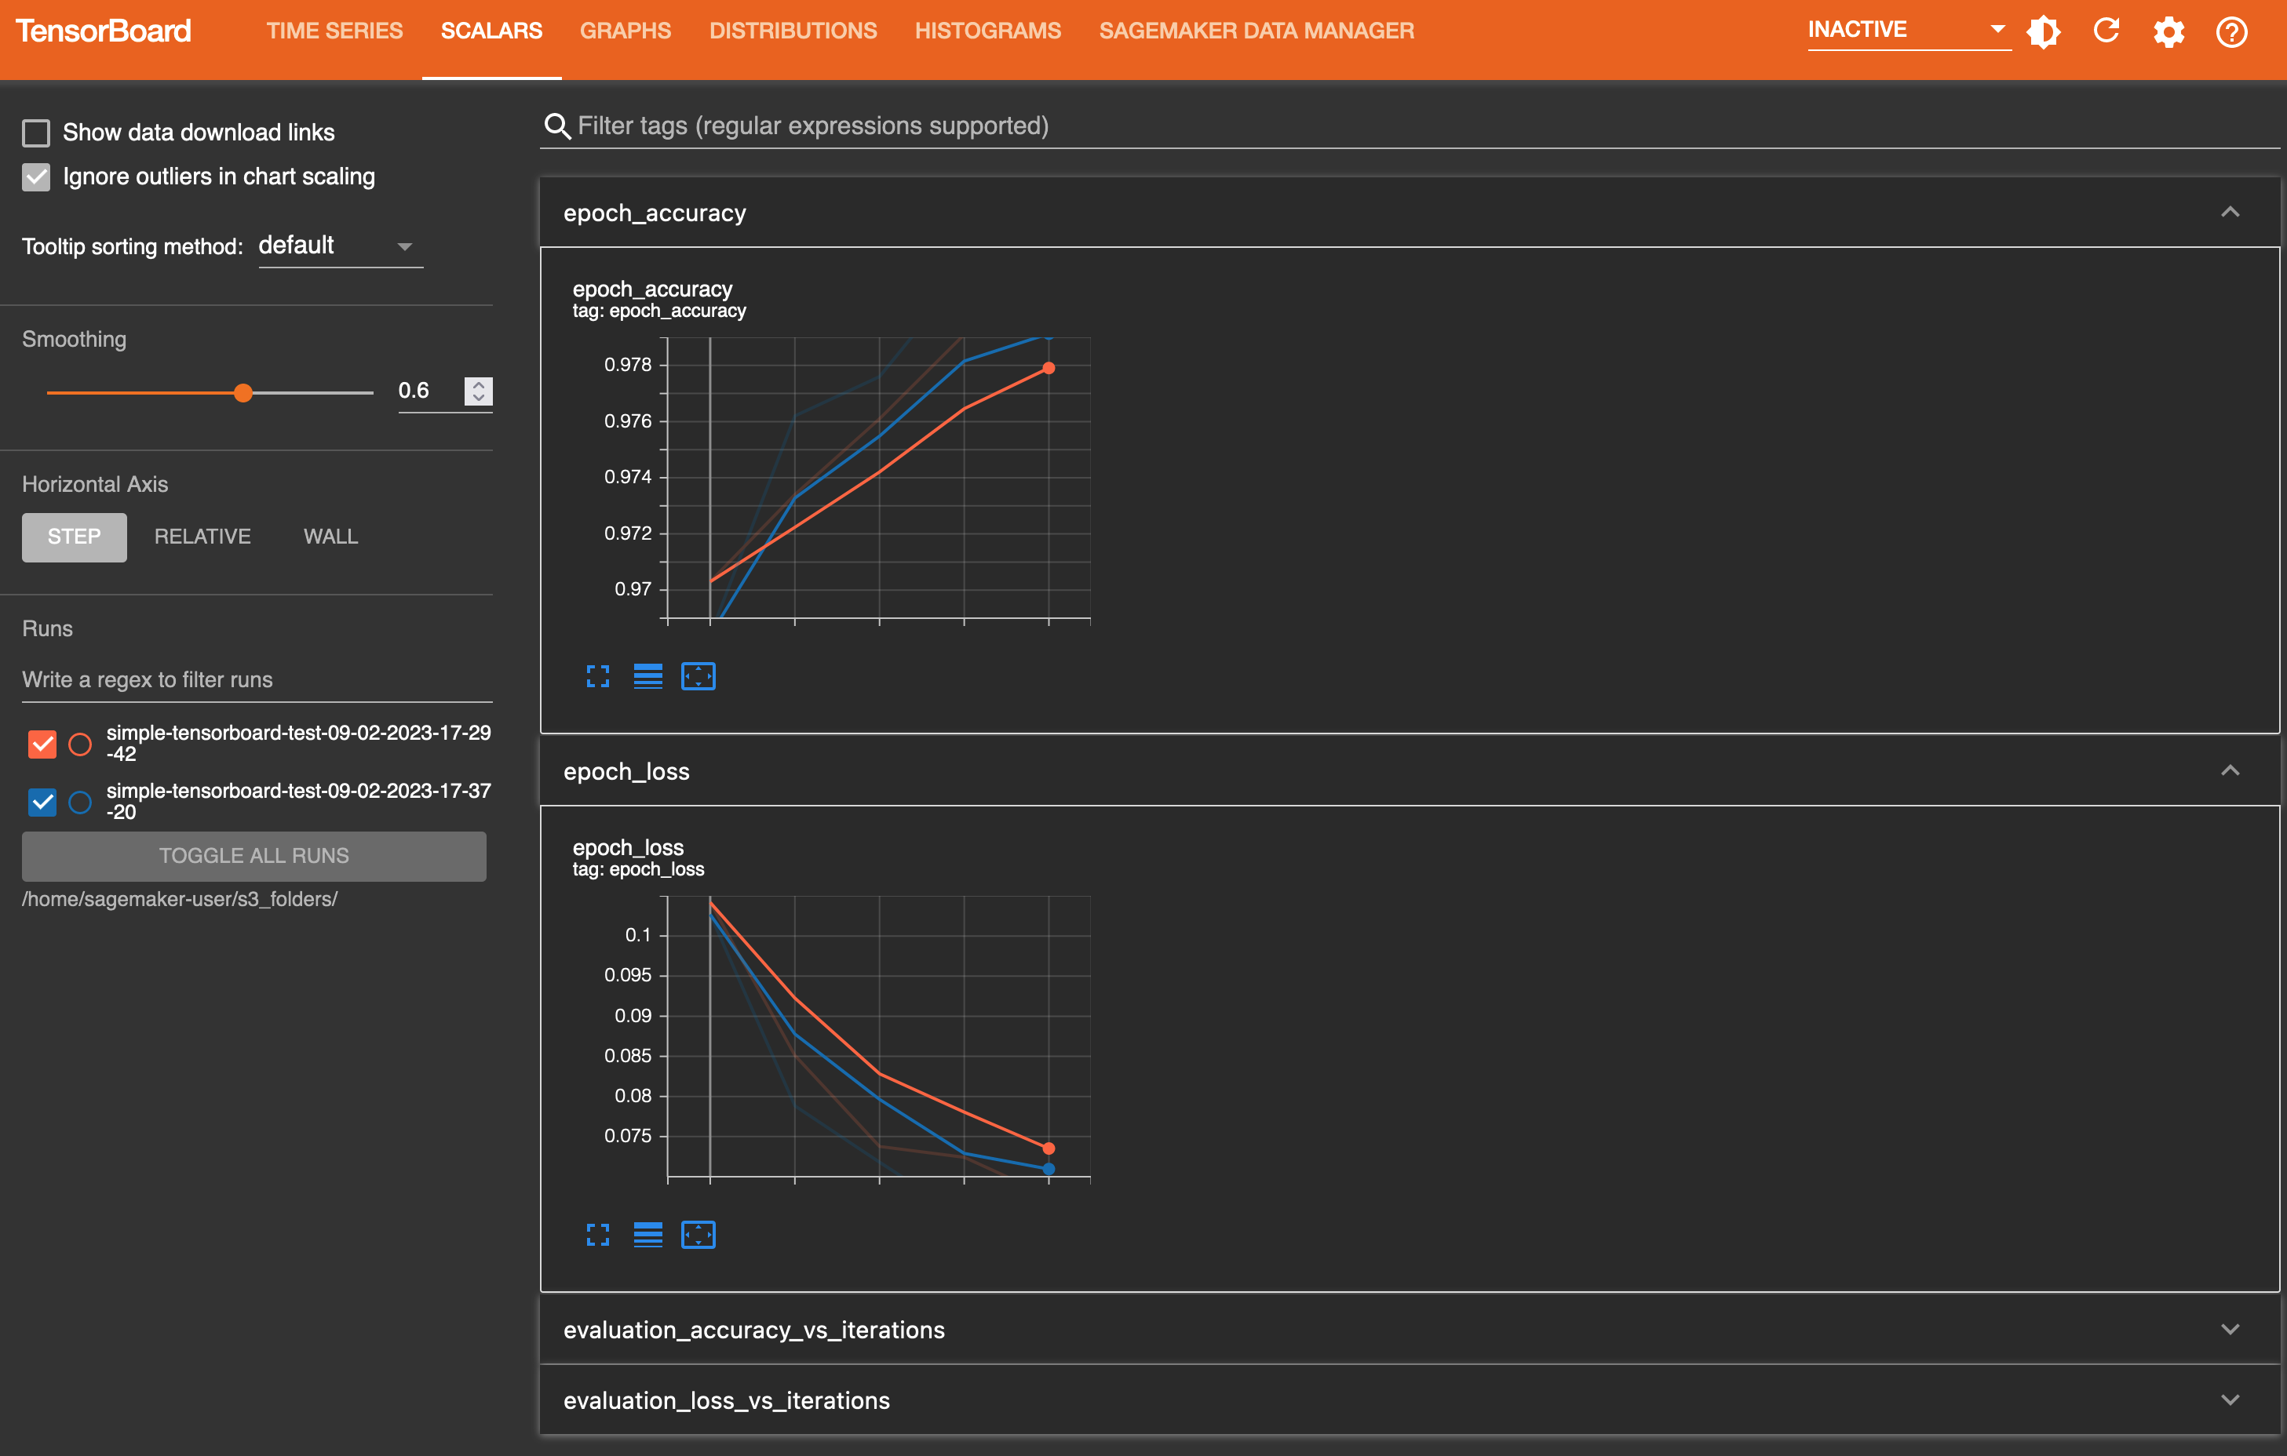Select the GRAPHS menu item
2287x1456 pixels.
point(623,30)
